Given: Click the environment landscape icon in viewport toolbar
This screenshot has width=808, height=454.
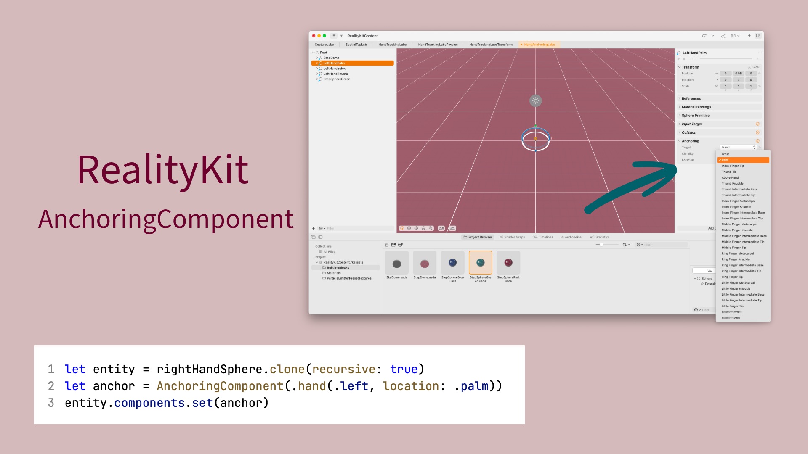Looking at the screenshot, I should coord(452,228).
